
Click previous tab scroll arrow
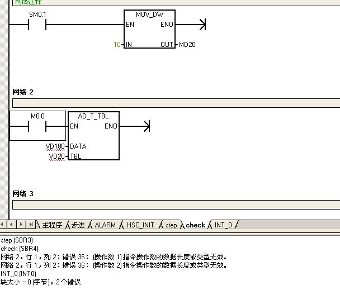point(11,224)
